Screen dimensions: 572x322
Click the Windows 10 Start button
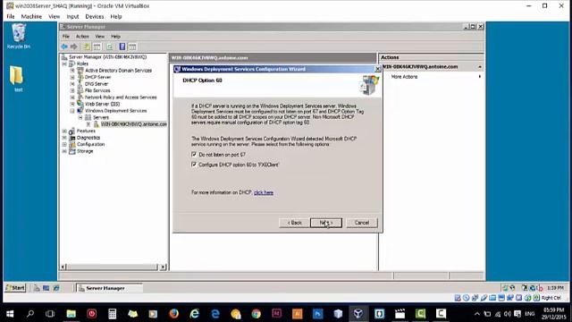click(10, 314)
